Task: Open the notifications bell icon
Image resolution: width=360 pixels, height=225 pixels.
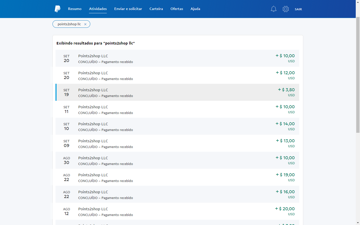Action: coord(273,9)
